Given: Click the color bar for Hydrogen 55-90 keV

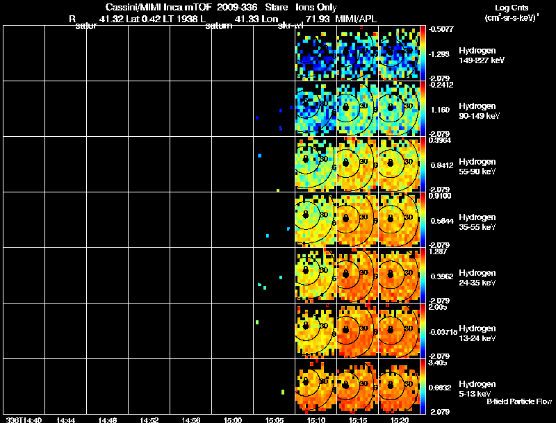Looking at the screenshot, I should pyautogui.click(x=423, y=165).
